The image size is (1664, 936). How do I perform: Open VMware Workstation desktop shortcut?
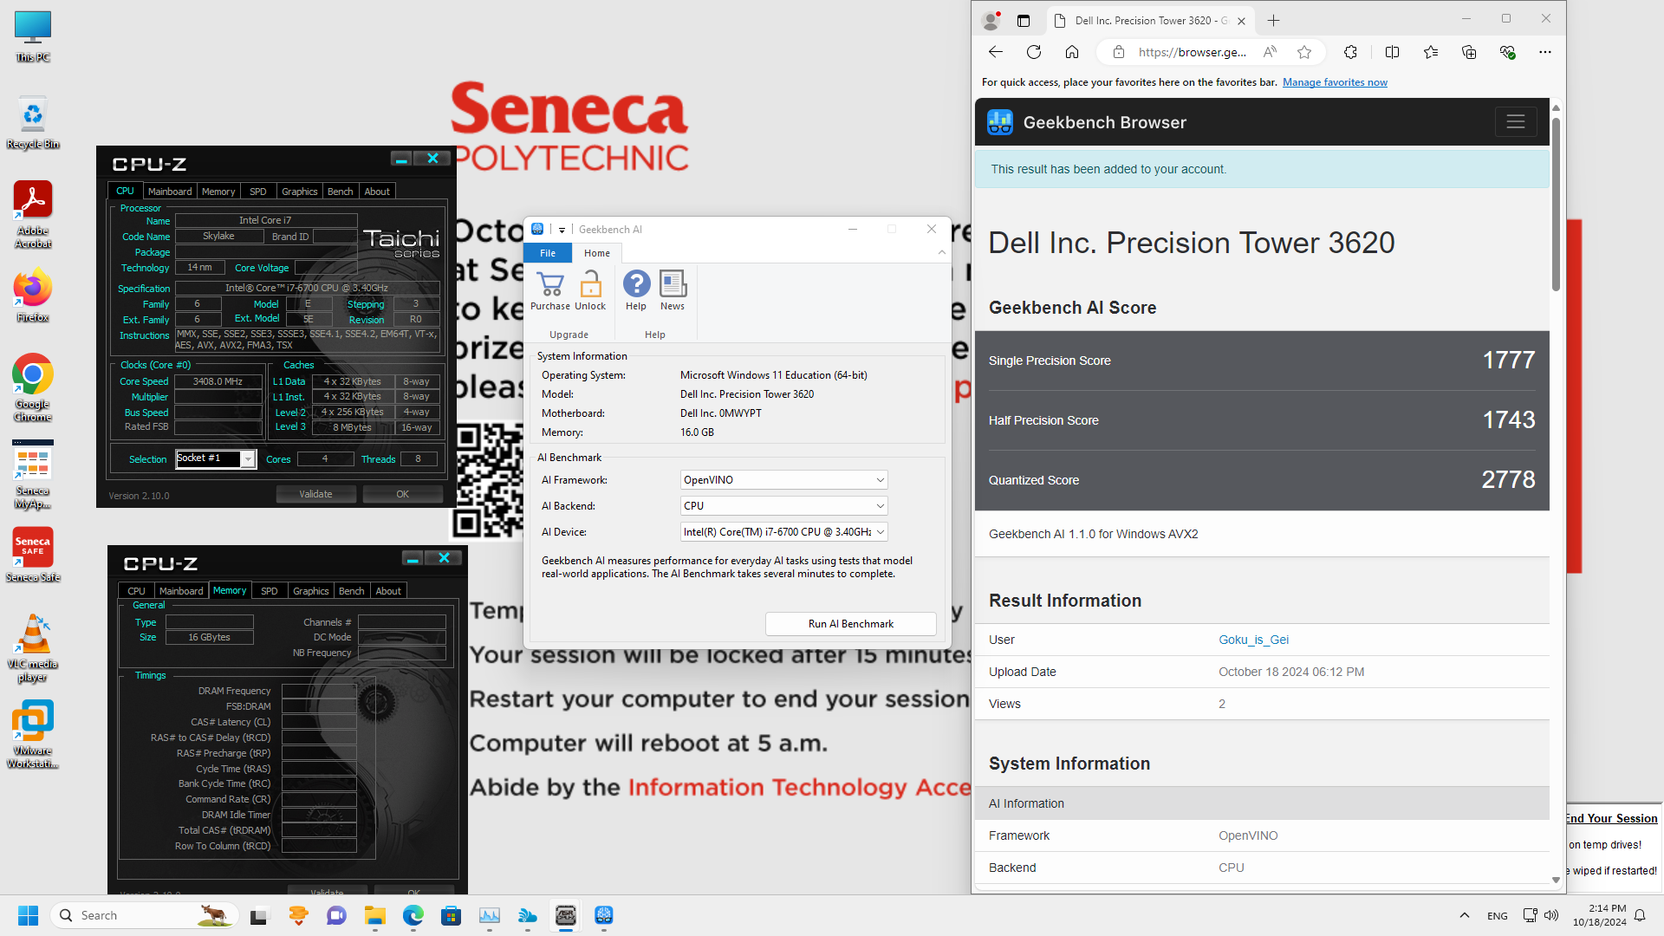click(x=33, y=735)
